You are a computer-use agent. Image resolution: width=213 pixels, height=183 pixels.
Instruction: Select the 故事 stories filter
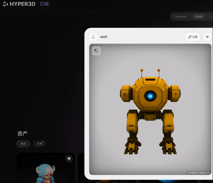point(39,144)
